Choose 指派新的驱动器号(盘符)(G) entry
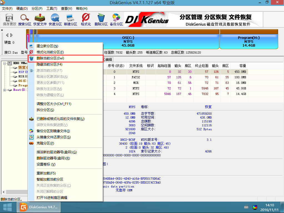 point(66,152)
